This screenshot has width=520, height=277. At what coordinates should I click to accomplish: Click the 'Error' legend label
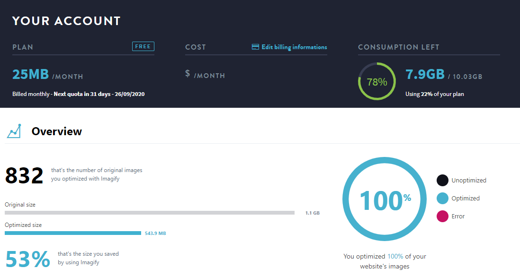point(458,216)
